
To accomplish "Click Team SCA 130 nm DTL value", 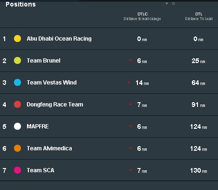I will click(198, 170).
